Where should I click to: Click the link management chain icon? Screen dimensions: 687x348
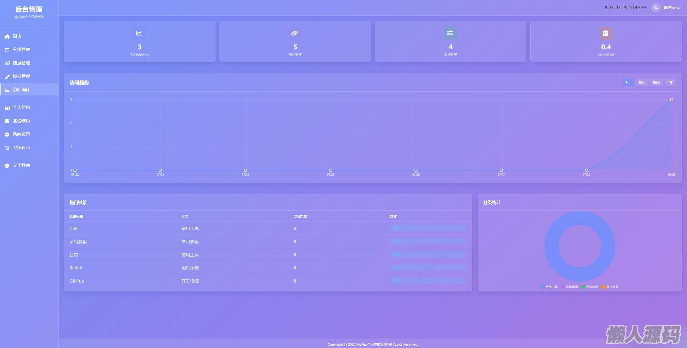tap(7, 63)
